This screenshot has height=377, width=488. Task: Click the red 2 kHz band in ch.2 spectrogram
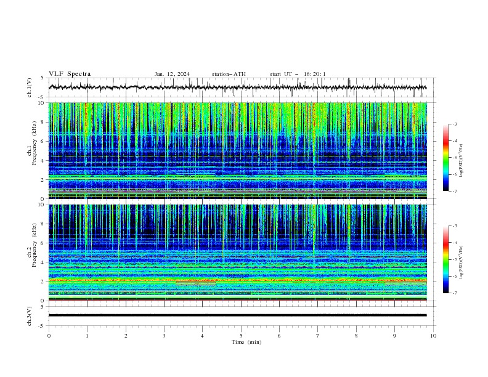point(237,280)
